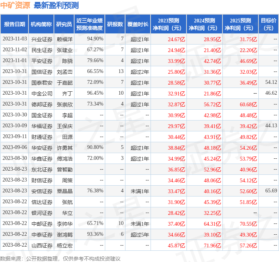Click analyst name 张建业
This screenshot has width=279, height=262.
click(65, 50)
